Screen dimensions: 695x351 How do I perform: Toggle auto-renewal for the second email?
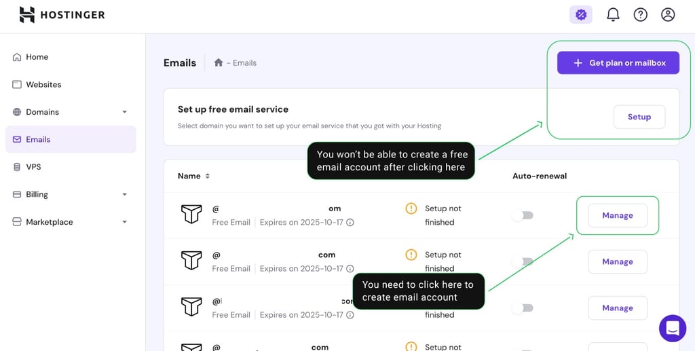[522, 261]
